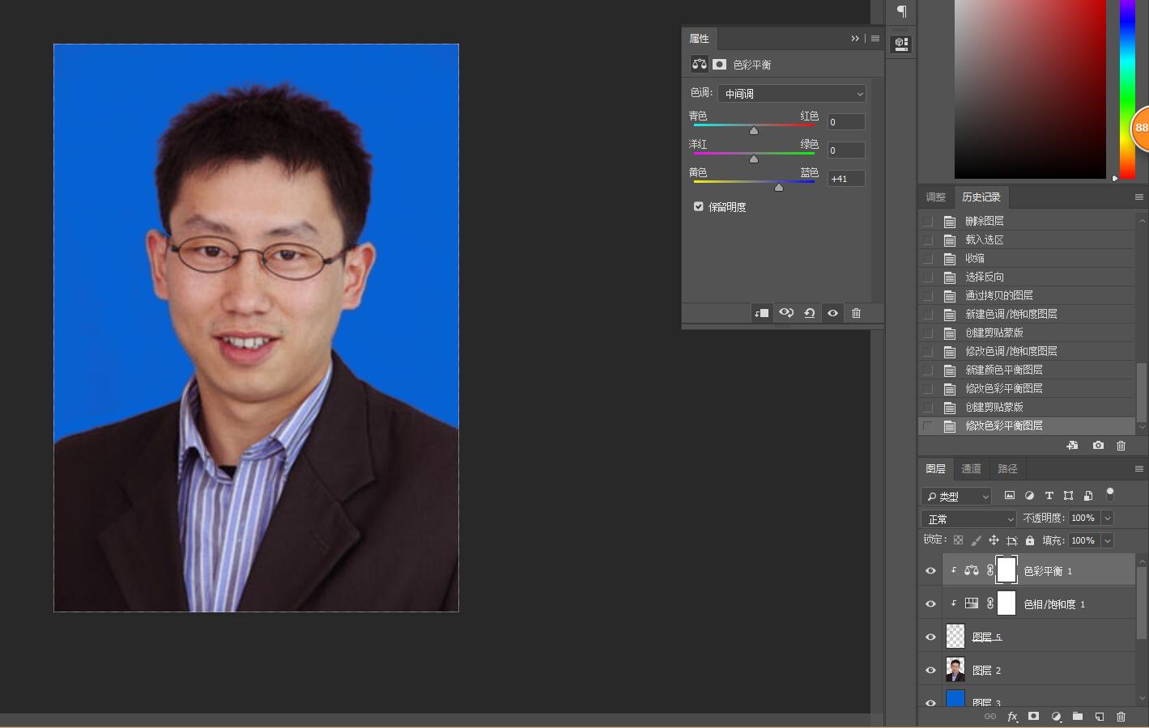
Task: Reset adjustment to defaults in Properties panel
Action: click(809, 313)
